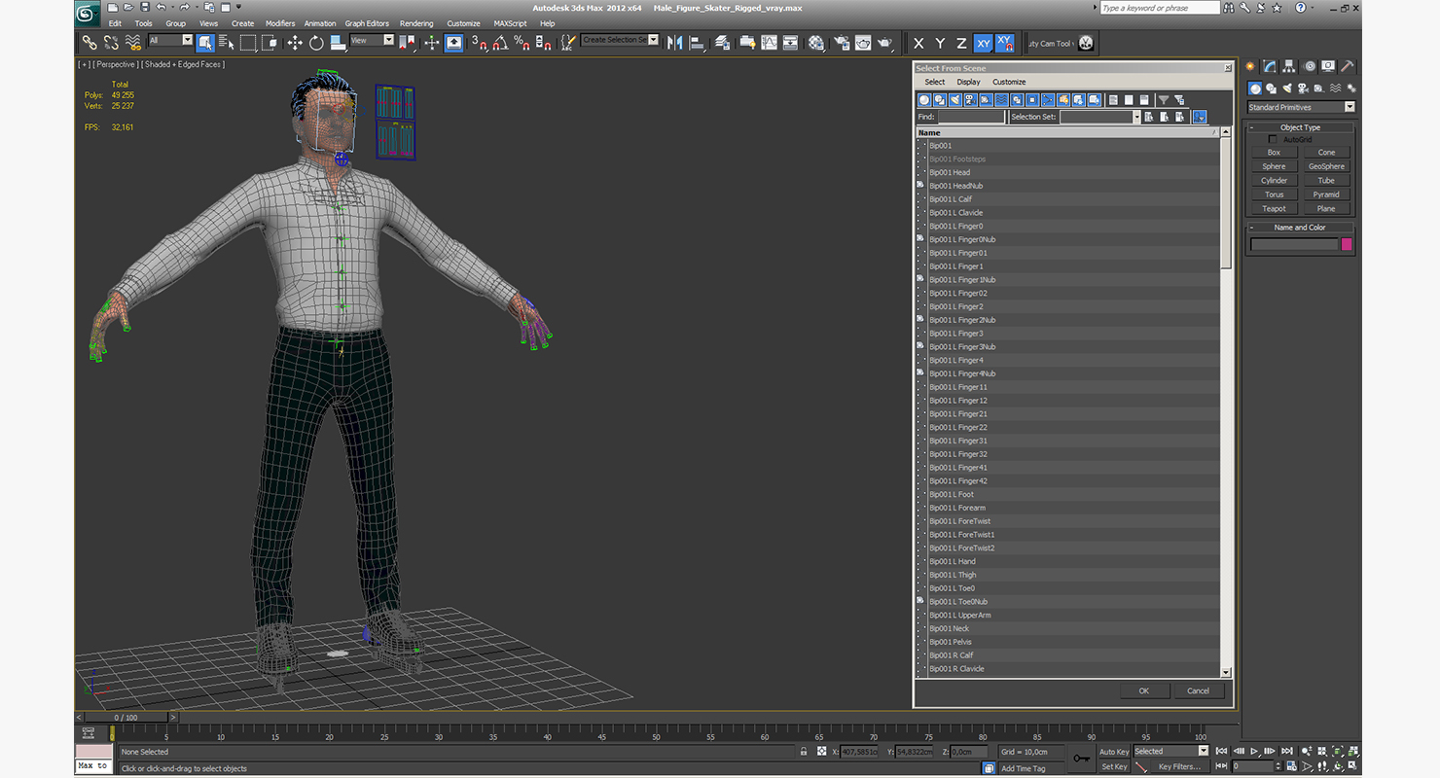Activate Select and Move tool
The width and height of the screenshot is (1440, 778).
[x=295, y=42]
